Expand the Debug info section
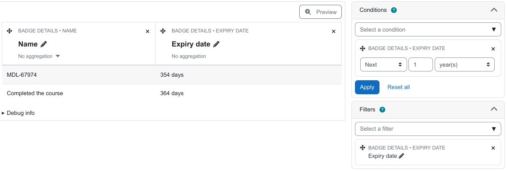 pyautogui.click(x=18, y=113)
